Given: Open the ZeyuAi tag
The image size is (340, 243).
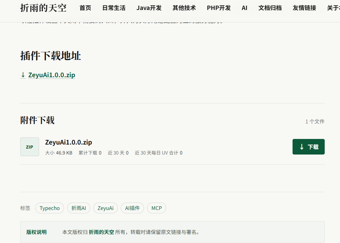Looking at the screenshot, I should pyautogui.click(x=106, y=208).
